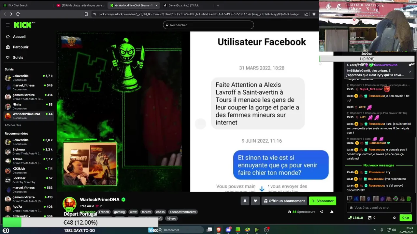Show hidden tray icons chevron
The height and width of the screenshot is (234, 417).
pos(375,230)
